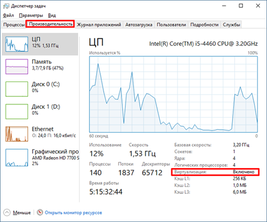The image size is (267, 222).
Task: Switch to the Подробности tab
Action: [204, 25]
